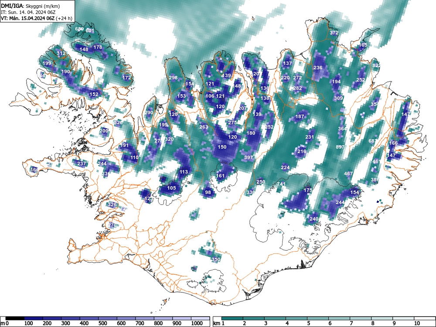The height and width of the screenshot is (327, 436).
Task: Select the map value 216
Action: 302,152
